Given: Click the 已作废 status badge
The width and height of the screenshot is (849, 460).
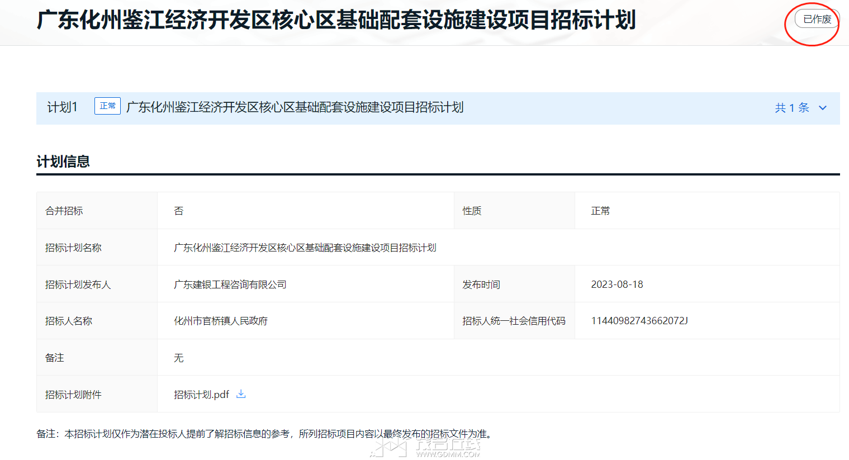Looking at the screenshot, I should click(x=817, y=20).
